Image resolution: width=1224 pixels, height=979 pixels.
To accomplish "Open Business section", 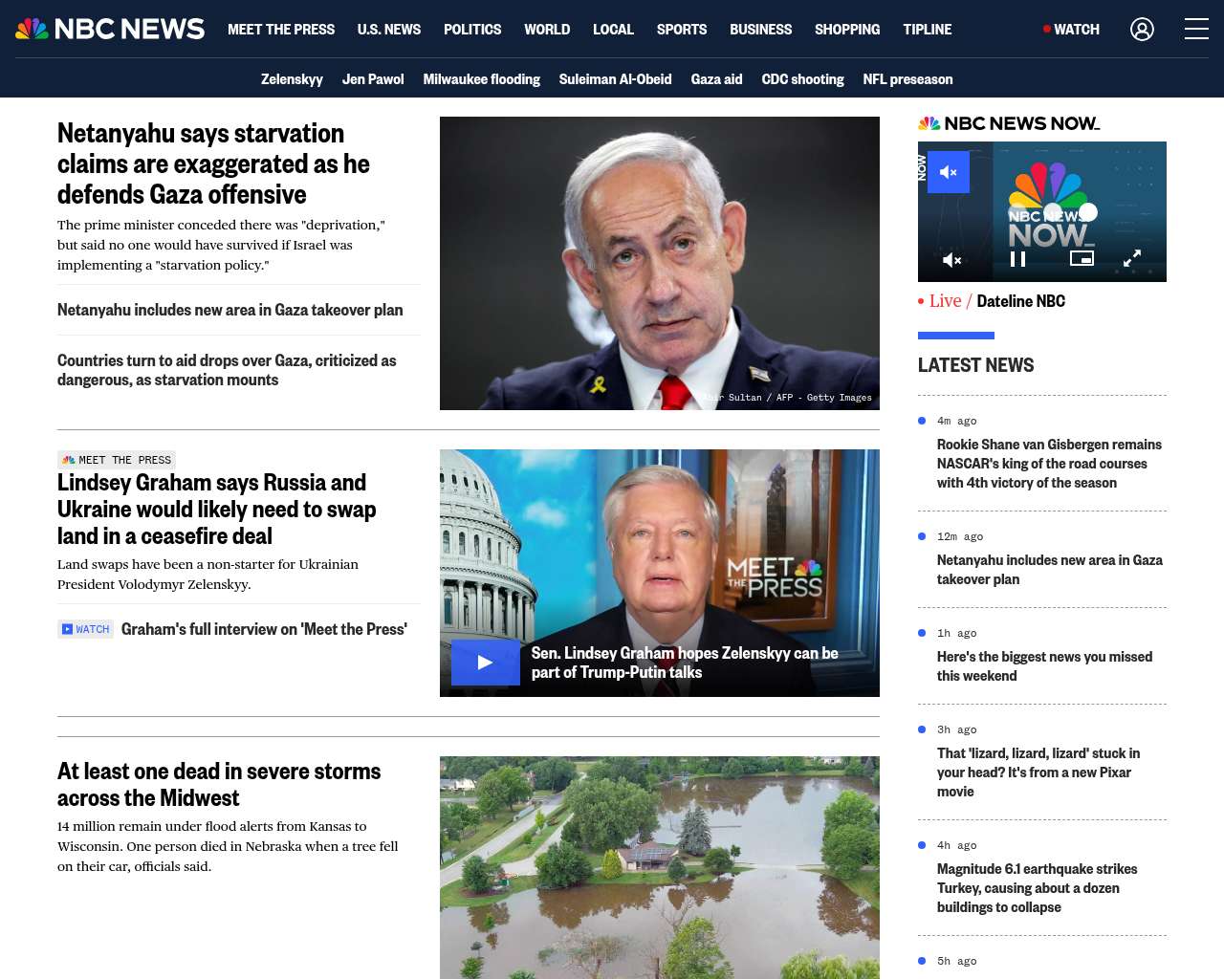I will point(760,30).
